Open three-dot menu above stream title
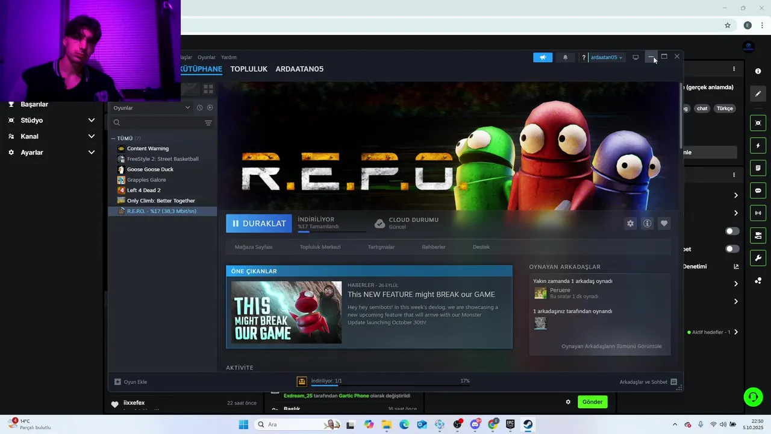 coord(734,69)
